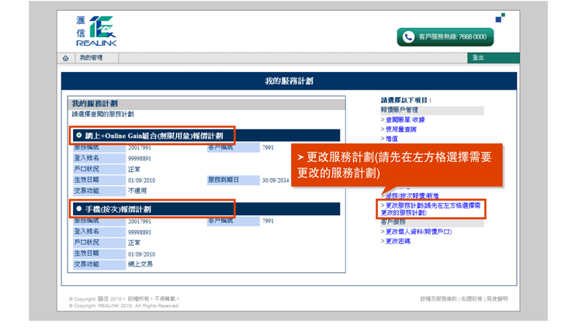Click the 我的服務計劃 page title banner
The image size is (582, 334).
pyautogui.click(x=289, y=81)
